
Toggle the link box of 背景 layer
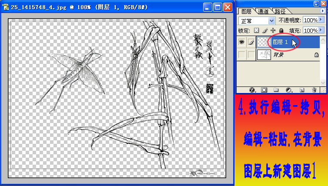[x=251, y=55]
